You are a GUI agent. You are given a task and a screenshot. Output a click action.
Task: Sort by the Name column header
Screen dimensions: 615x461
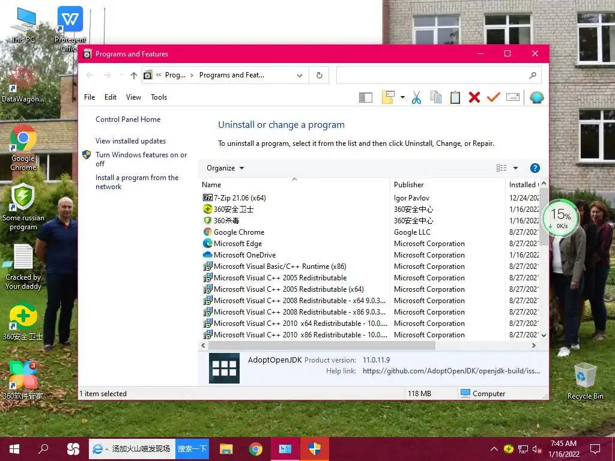click(x=294, y=185)
